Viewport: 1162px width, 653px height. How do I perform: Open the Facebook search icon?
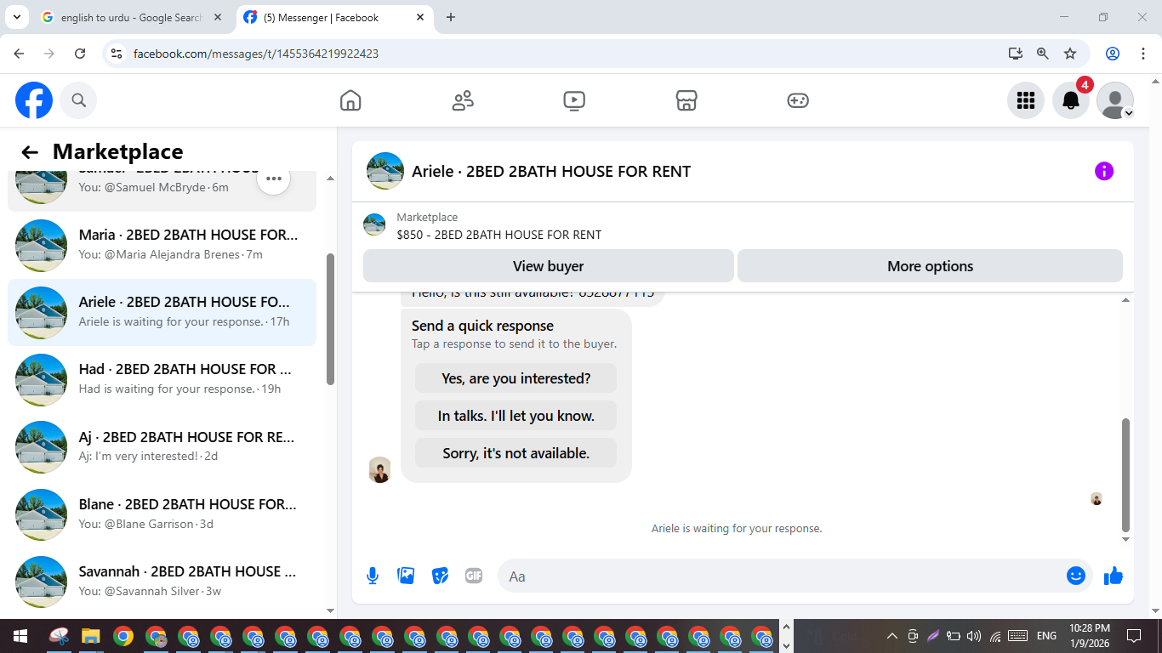78,100
